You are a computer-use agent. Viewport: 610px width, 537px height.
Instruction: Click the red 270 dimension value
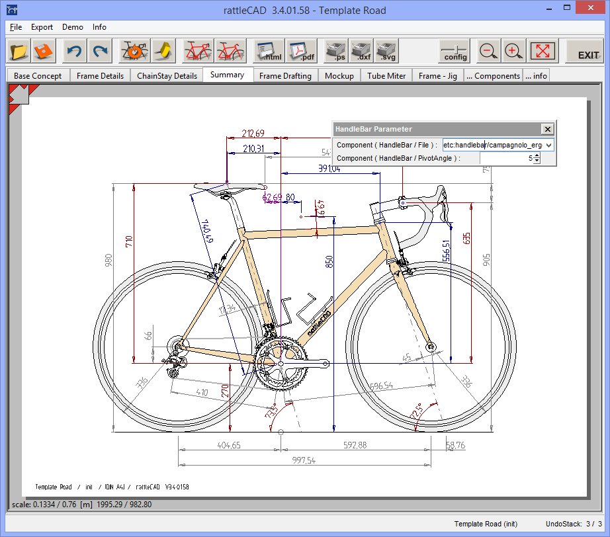[225, 392]
